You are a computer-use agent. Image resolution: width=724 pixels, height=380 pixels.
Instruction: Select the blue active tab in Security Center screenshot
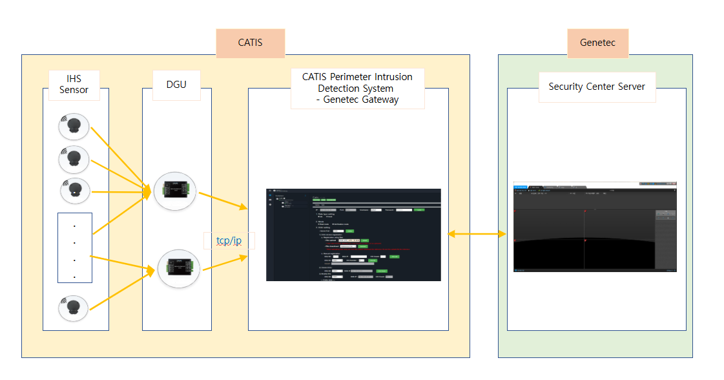(521, 187)
